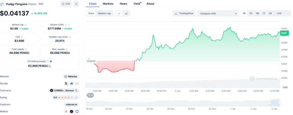Click the 0.03742 opening price label

pos(91,61)
